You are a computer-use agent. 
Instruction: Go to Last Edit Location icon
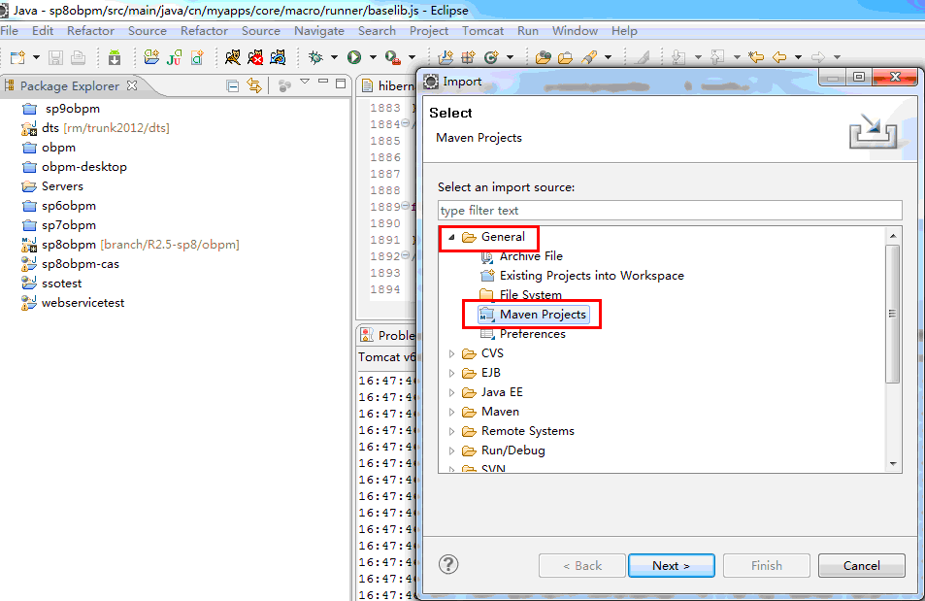point(756,57)
